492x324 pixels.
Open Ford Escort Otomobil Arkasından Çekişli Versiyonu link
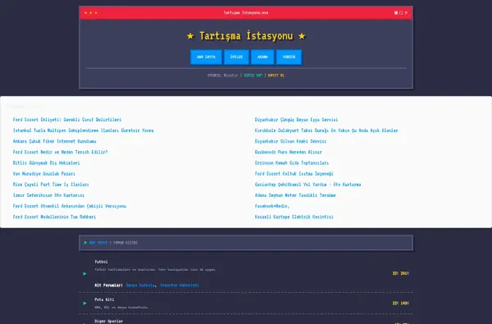coord(70,206)
